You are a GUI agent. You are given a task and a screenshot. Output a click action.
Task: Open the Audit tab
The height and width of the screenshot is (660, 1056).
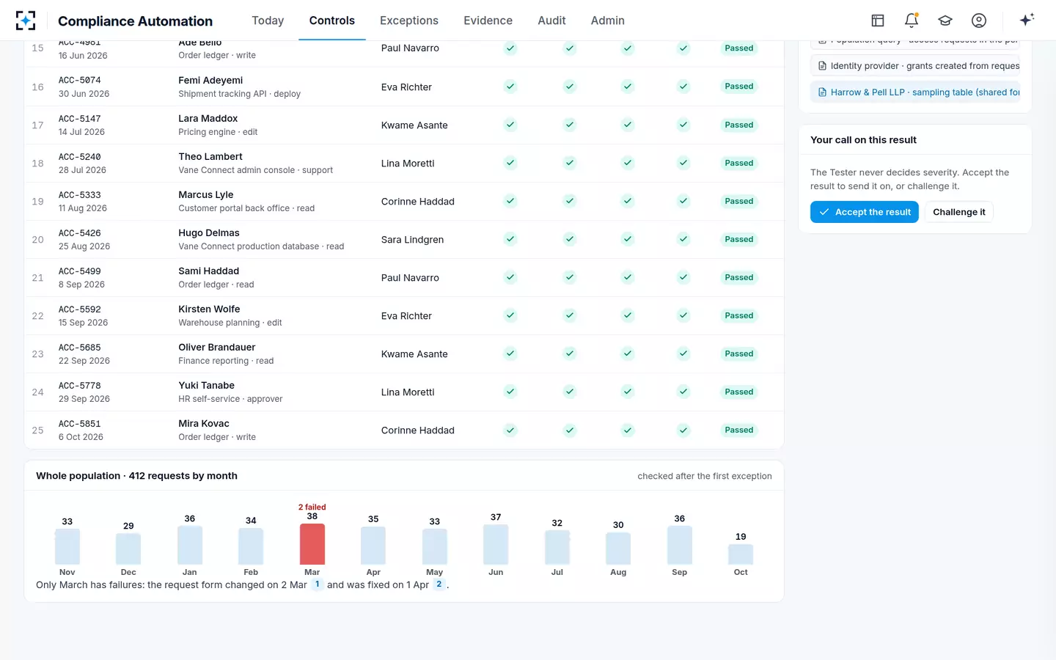tap(551, 21)
